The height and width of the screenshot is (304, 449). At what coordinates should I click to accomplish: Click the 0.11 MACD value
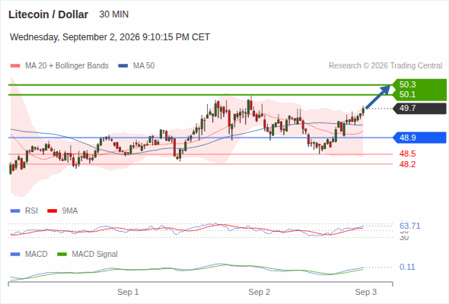407,267
